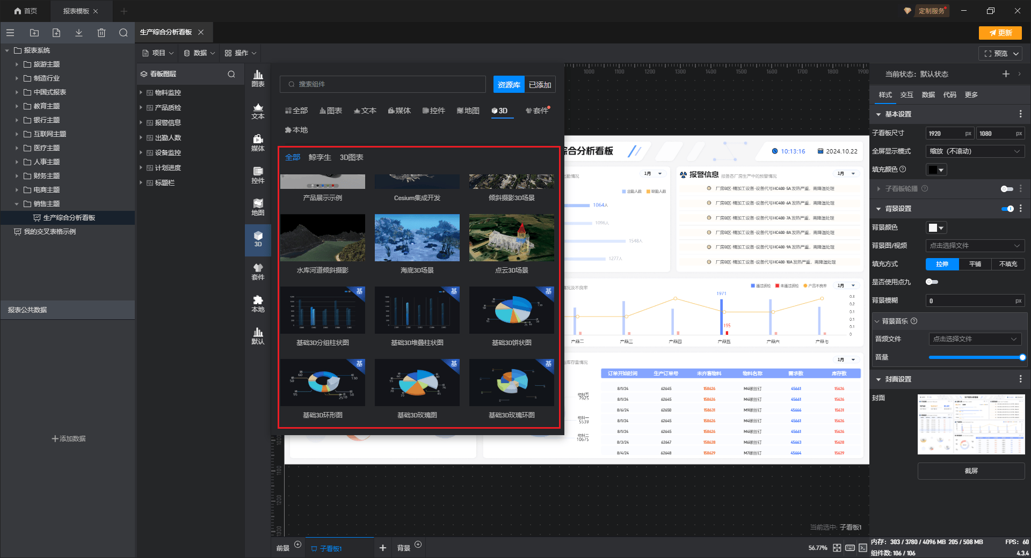Screen dimensions: 1031x558
Task: Open the 文本 text component category
Action: pos(258,111)
